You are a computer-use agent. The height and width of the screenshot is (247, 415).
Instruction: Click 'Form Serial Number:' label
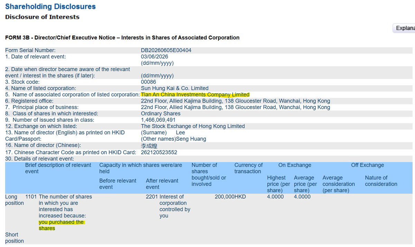point(30,50)
